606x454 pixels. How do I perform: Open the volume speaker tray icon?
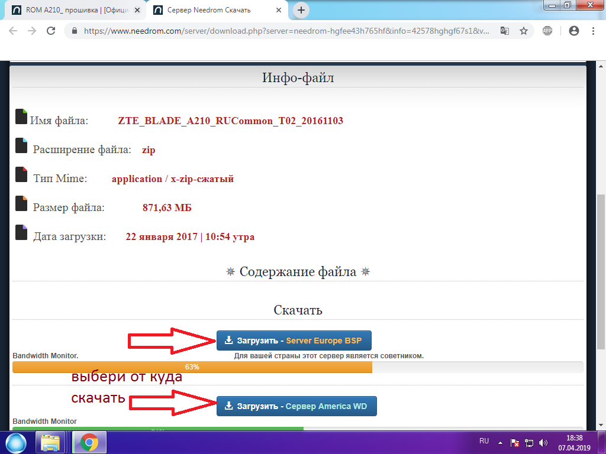coord(543,442)
